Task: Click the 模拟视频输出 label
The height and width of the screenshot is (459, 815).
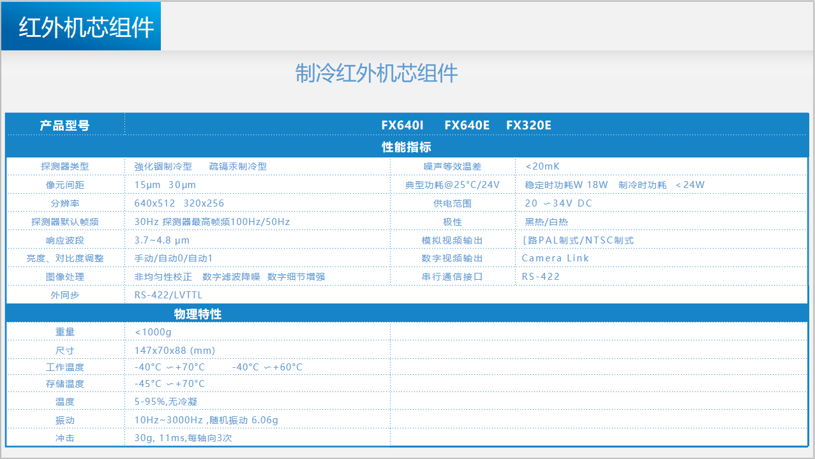Action: click(x=452, y=240)
